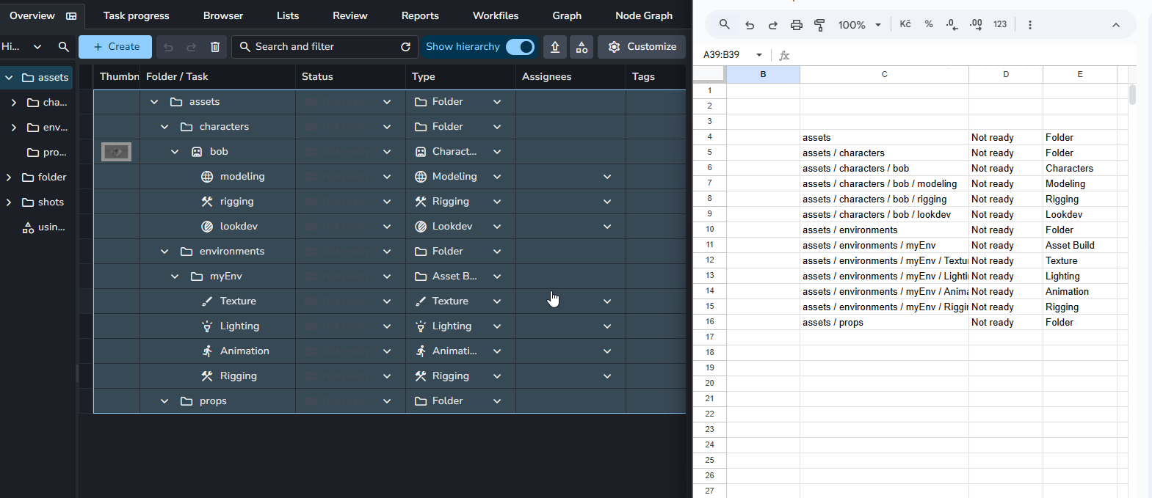Screen dimensions: 1152x498
Task: Turn off the Show hierarchy toggle
Action: (x=521, y=47)
